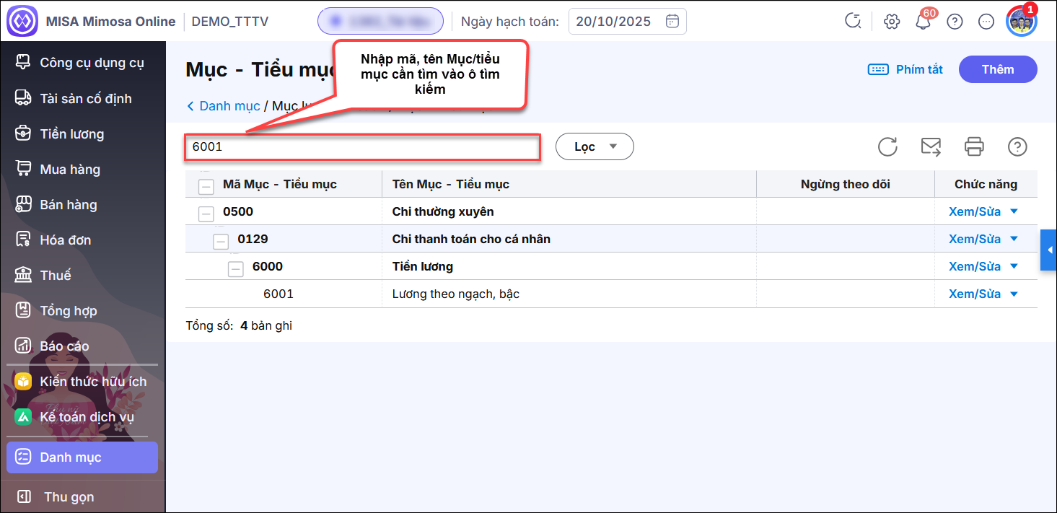The image size is (1057, 513).
Task: Open the Tổng hợp sidebar icon
Action: [23, 310]
